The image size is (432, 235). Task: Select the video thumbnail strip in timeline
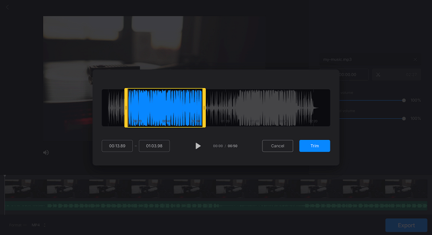click(x=216, y=189)
